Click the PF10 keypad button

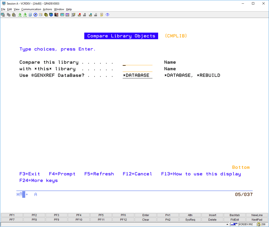point(79,219)
